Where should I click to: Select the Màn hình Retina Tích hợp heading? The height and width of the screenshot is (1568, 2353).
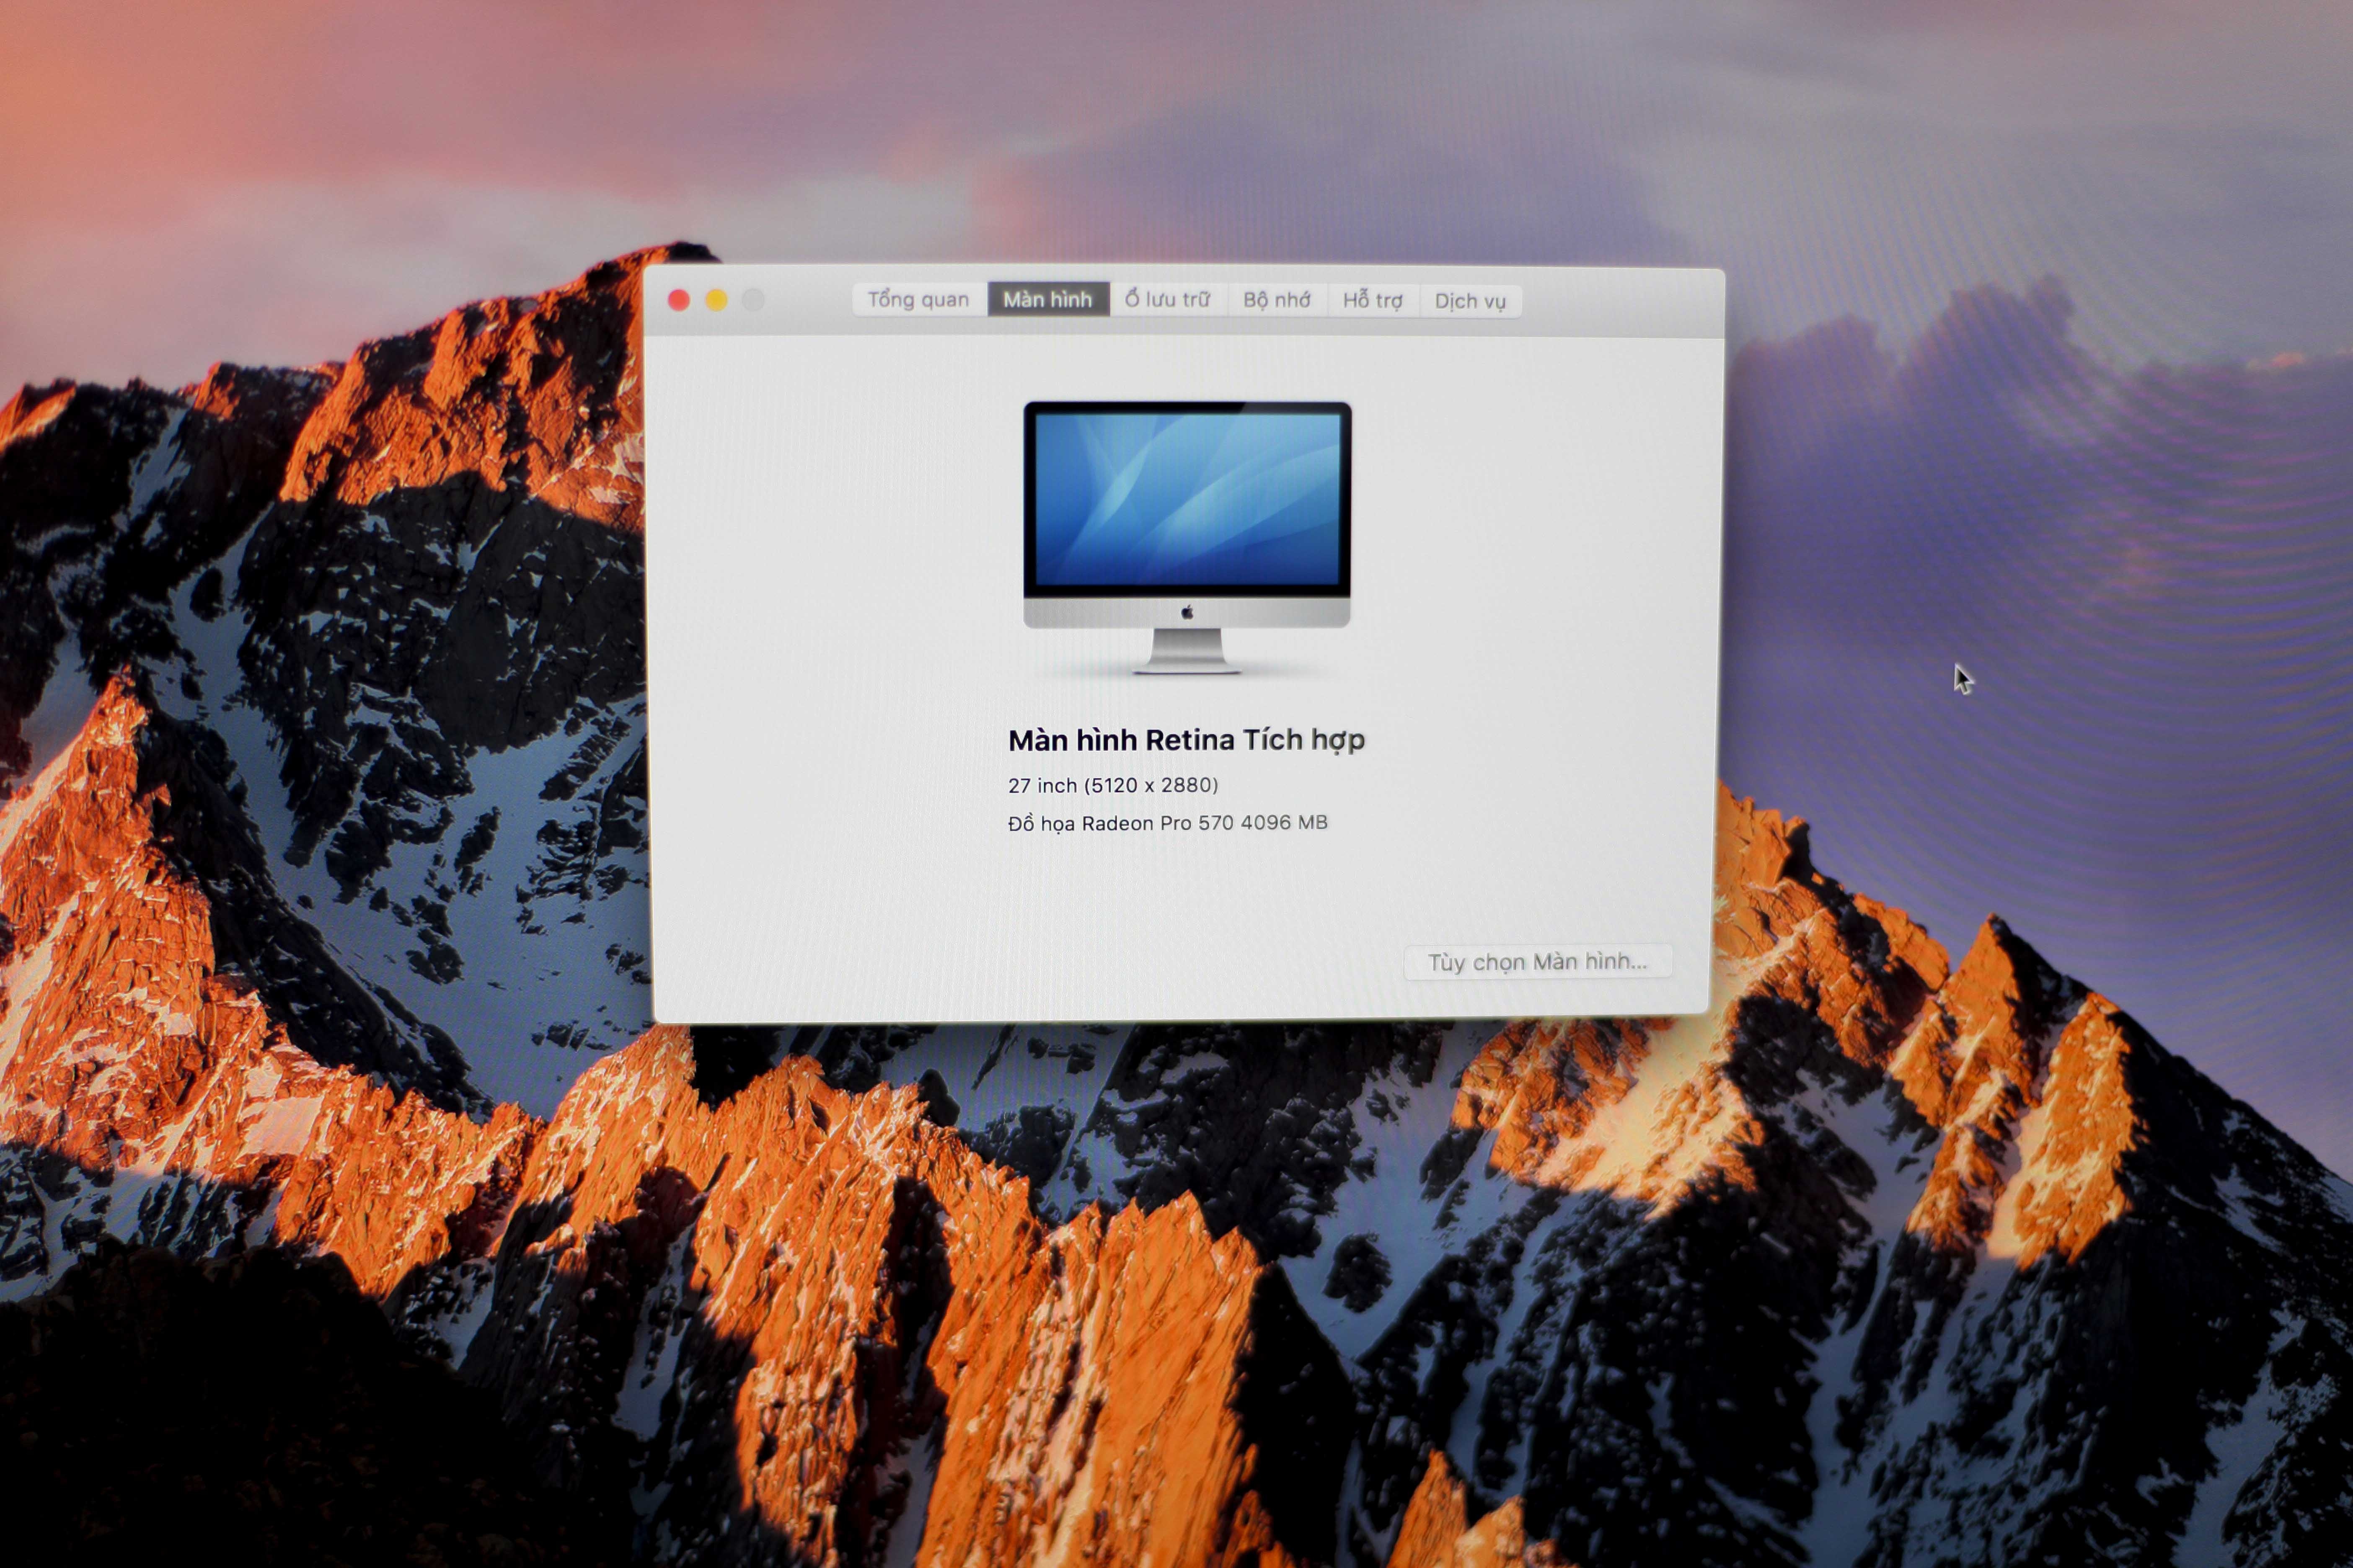[x=1187, y=741]
